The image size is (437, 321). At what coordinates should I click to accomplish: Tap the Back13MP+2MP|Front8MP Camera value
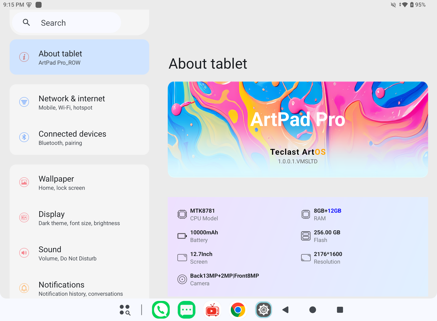pyautogui.click(x=224, y=276)
